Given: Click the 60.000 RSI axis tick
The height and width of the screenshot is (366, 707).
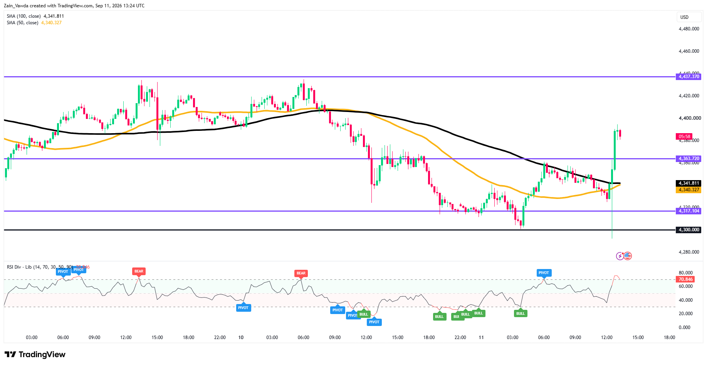Looking at the screenshot, I should [x=685, y=286].
